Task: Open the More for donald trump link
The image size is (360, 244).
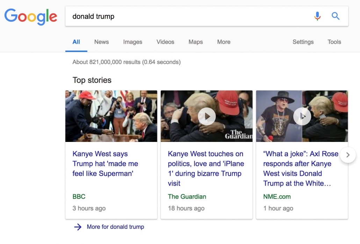Action: pos(115,227)
